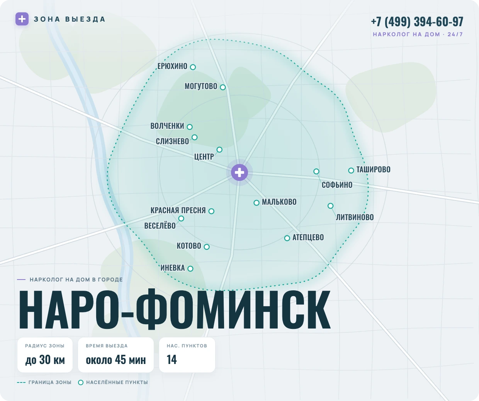Click the central purple cross map marker

[x=239, y=172]
